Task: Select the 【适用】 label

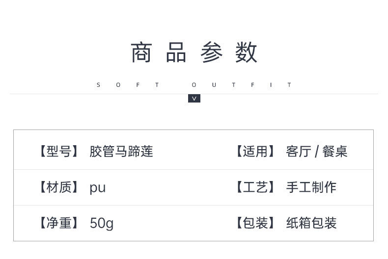Action: (255, 151)
